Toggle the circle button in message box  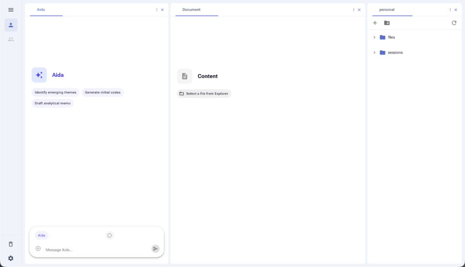pyautogui.click(x=109, y=235)
